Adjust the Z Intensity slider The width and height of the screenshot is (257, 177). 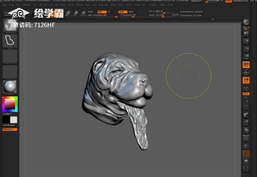133,15
